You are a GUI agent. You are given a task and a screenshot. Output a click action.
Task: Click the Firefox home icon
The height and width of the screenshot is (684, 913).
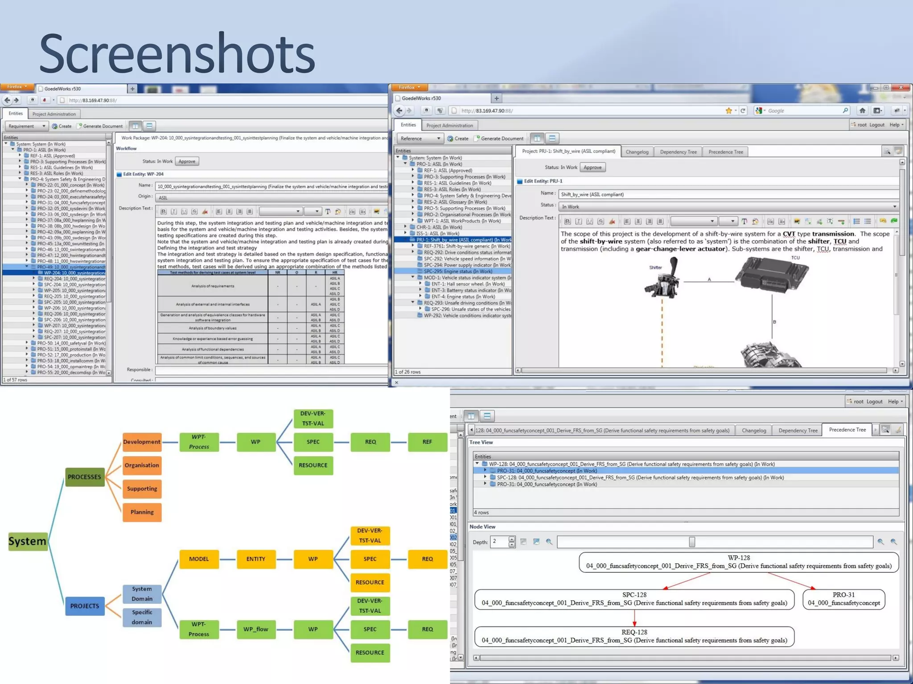tap(862, 110)
